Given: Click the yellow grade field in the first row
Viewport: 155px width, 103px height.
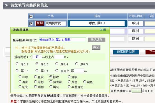Looking at the screenshot, I should (150, 24).
